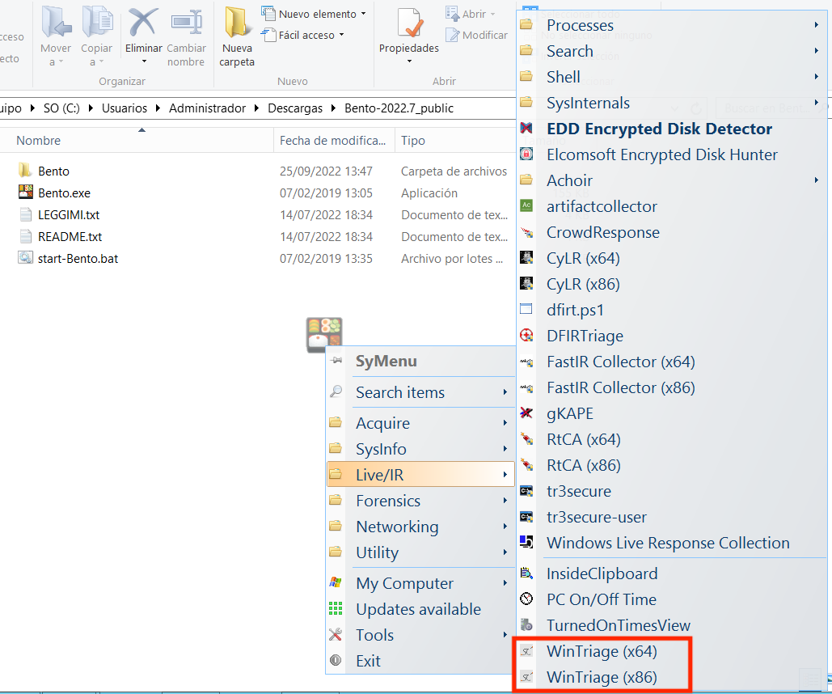
Task: Click the Abrir button in ribbon
Action: coord(471,14)
